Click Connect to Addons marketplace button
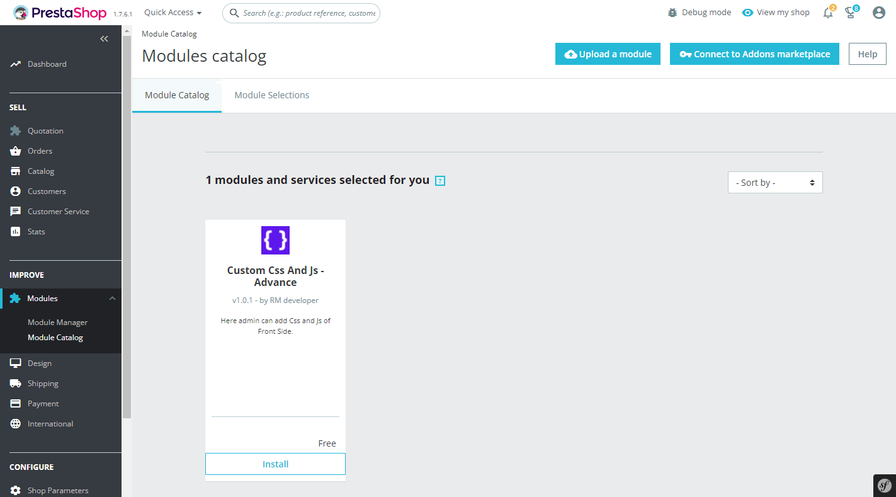The width and height of the screenshot is (896, 497). [754, 54]
